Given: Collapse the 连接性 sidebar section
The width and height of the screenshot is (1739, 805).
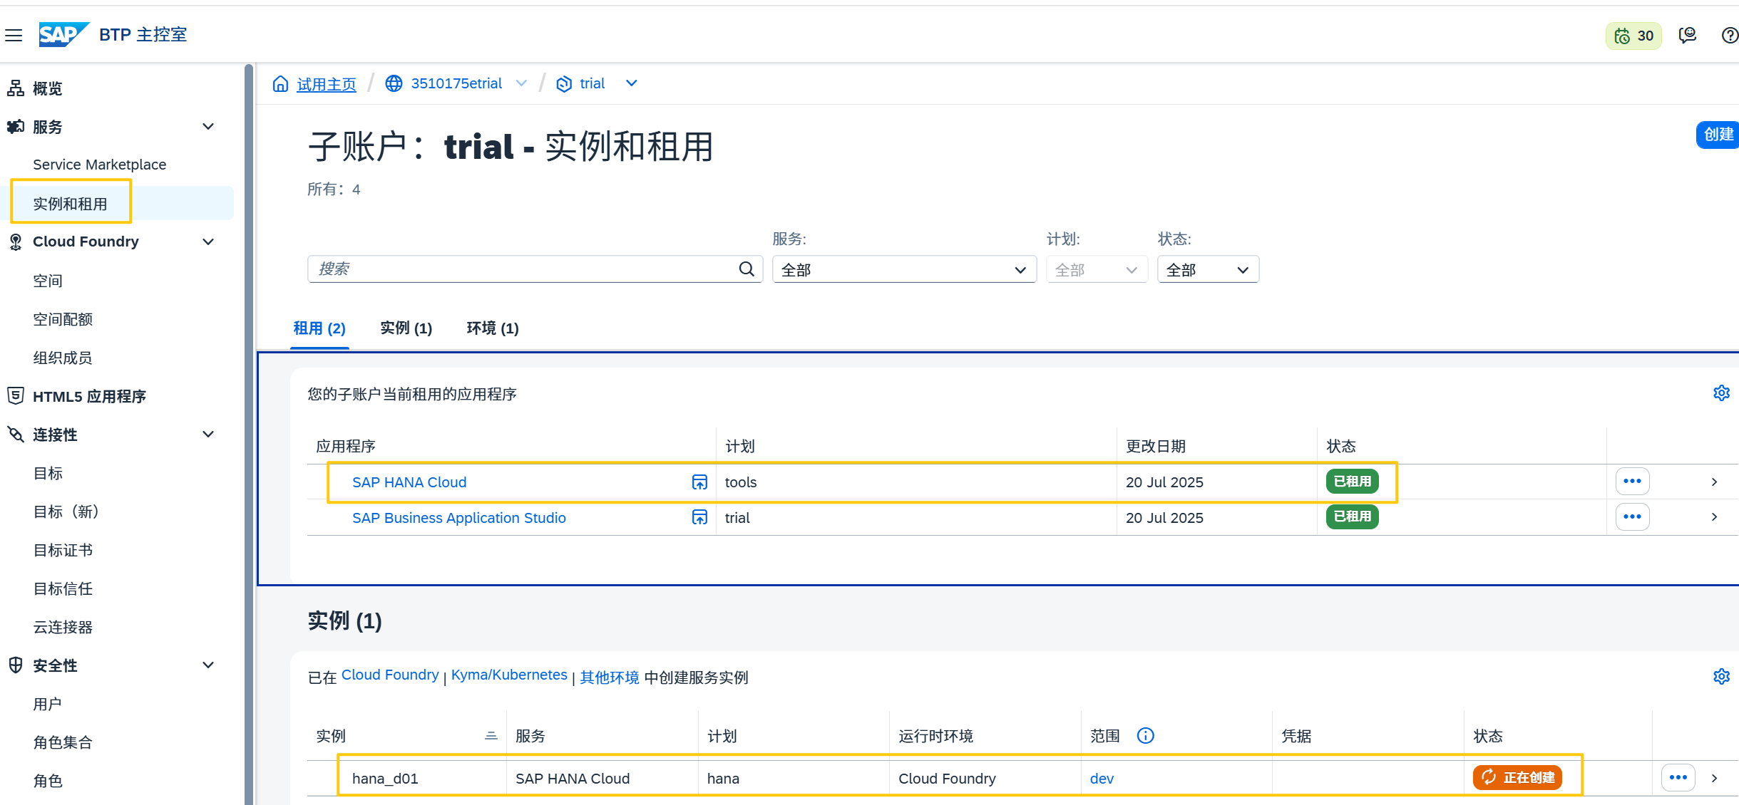Looking at the screenshot, I should (208, 435).
